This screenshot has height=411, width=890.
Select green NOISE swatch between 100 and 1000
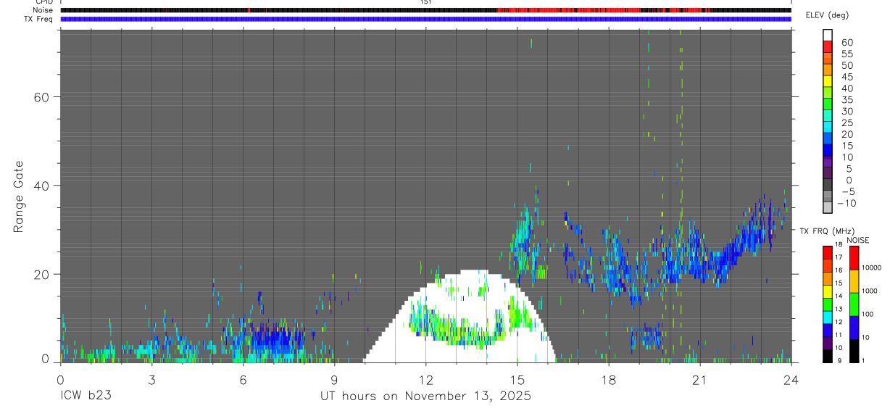854,304
